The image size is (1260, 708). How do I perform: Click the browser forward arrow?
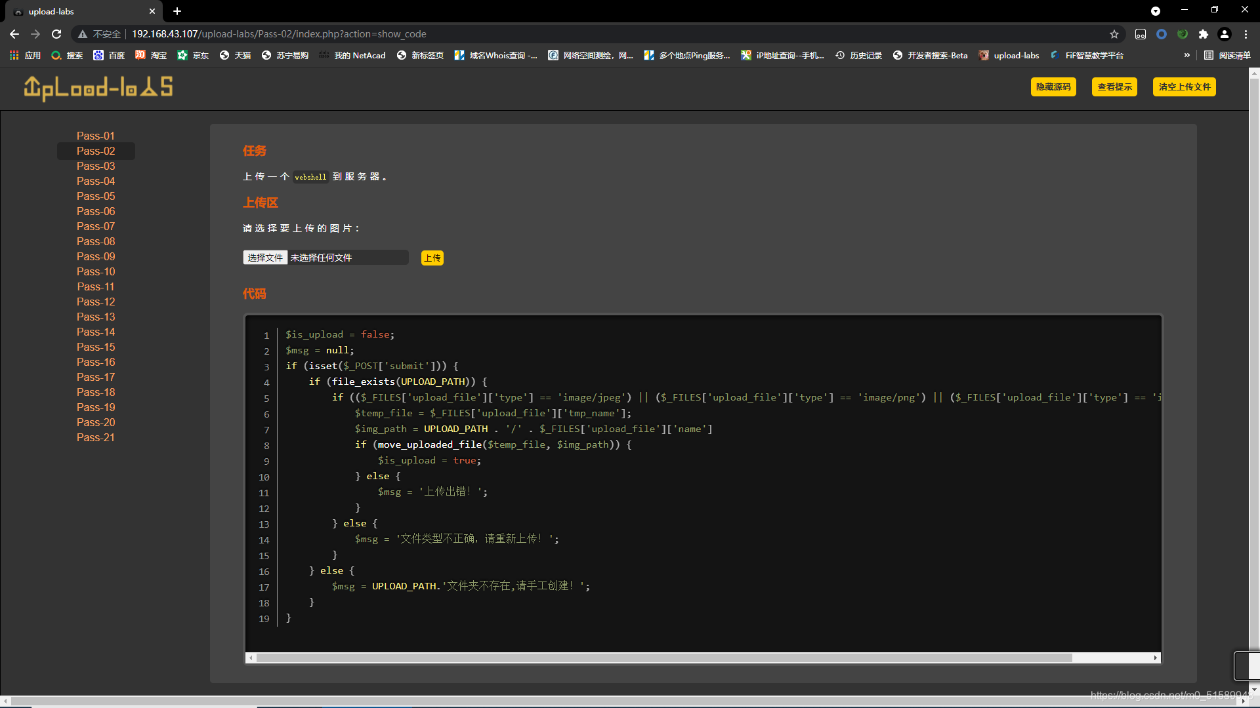tap(35, 34)
